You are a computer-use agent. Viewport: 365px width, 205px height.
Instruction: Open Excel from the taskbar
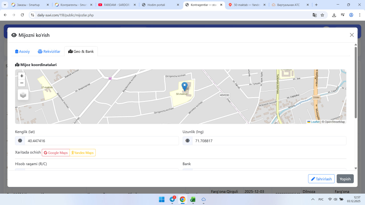(193, 199)
